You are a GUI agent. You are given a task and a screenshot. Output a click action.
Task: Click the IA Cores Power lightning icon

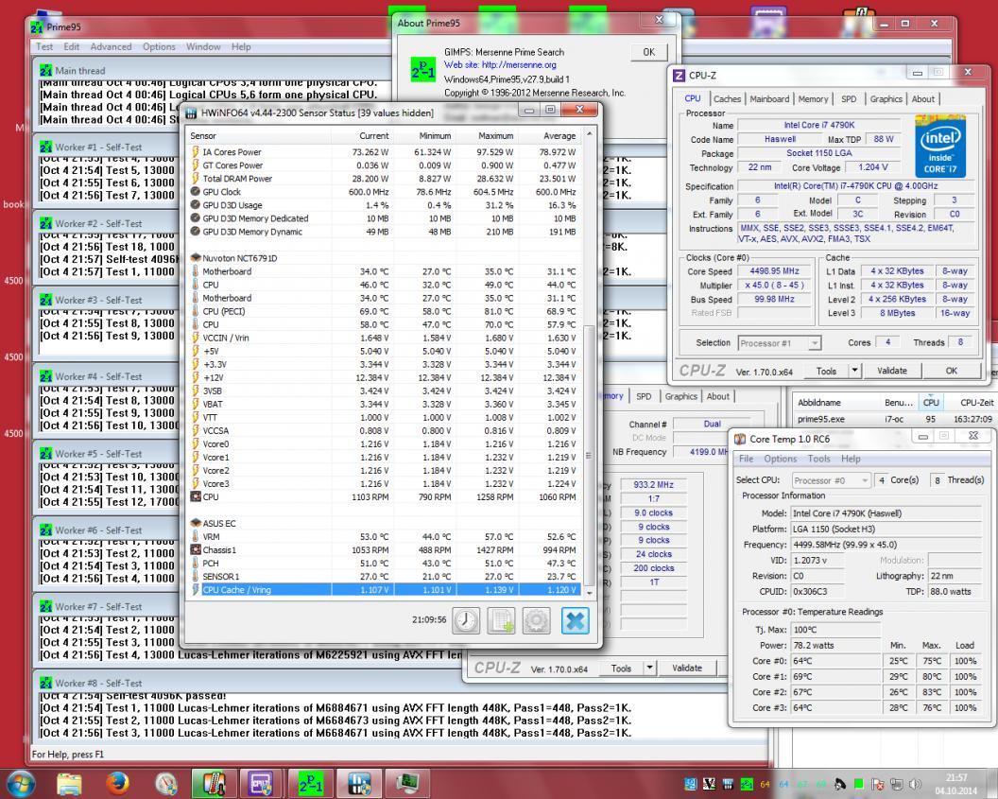click(196, 152)
